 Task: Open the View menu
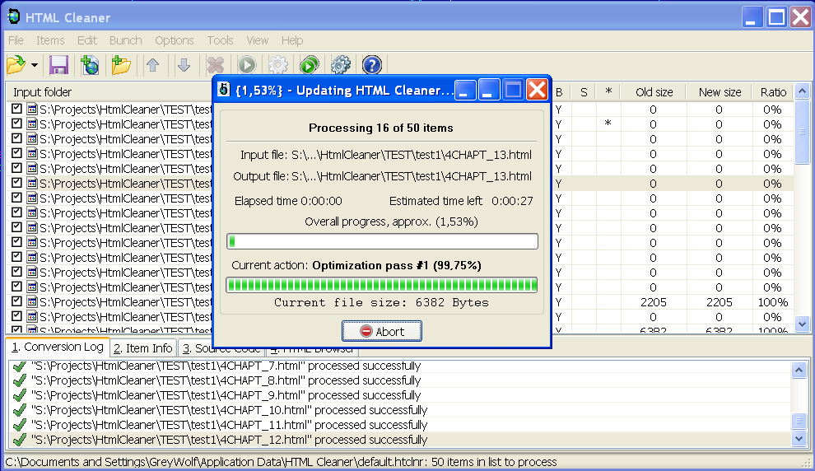pyautogui.click(x=258, y=40)
